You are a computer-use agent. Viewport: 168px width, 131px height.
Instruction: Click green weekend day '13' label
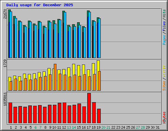point(69,127)
